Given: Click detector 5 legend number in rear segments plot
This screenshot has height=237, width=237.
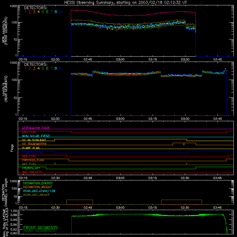Looking at the screenshot, I should (43, 68).
